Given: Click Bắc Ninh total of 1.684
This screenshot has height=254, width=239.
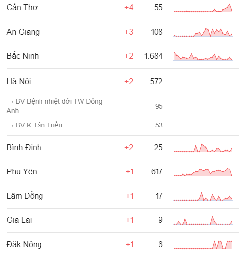Looking at the screenshot, I should pyautogui.click(x=154, y=56).
